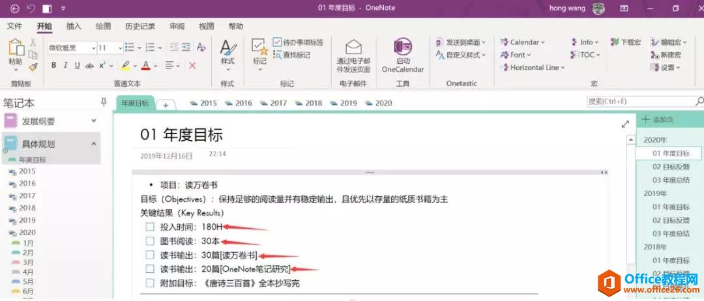Viewport: 704px width, 301px height.
Task: Pin the notebook pane with pushpin icon
Action: click(103, 102)
